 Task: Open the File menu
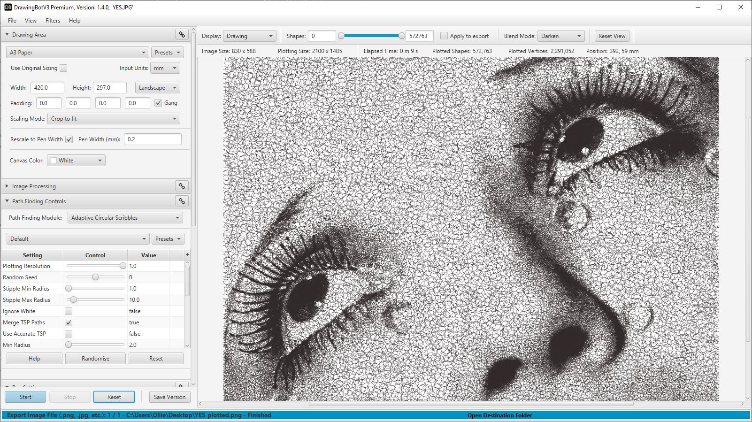[x=12, y=21]
